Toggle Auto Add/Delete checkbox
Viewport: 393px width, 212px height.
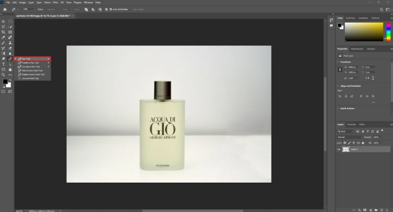[111, 10]
